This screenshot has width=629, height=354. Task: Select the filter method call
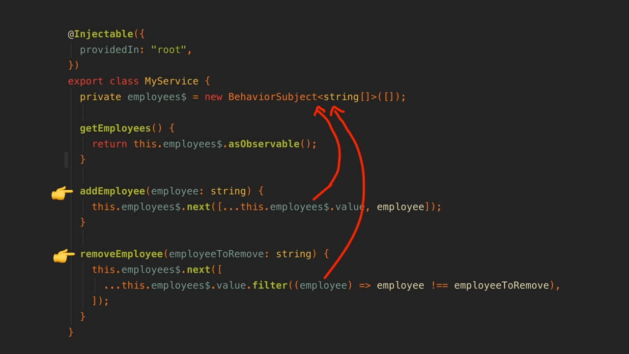(270, 286)
